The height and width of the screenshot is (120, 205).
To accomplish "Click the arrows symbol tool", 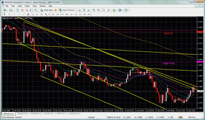I will pos(46,14).
